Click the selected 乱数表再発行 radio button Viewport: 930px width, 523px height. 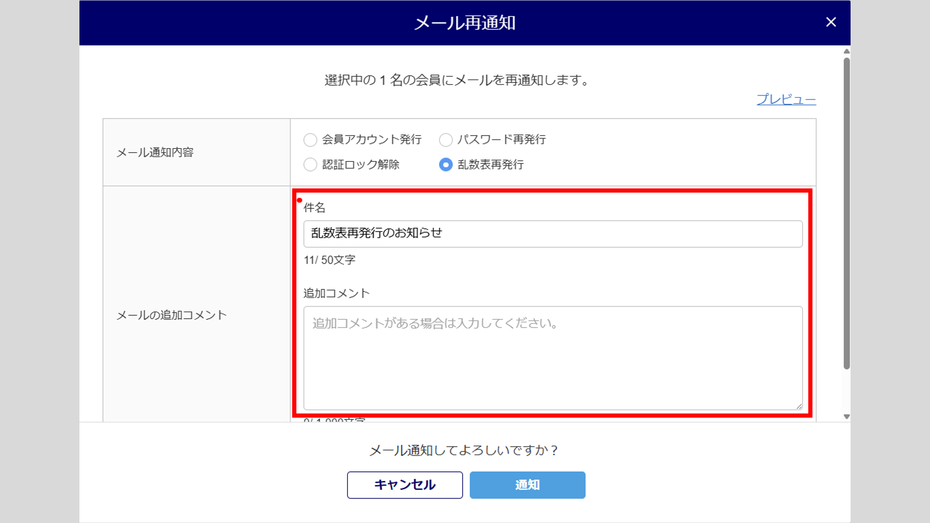point(445,165)
